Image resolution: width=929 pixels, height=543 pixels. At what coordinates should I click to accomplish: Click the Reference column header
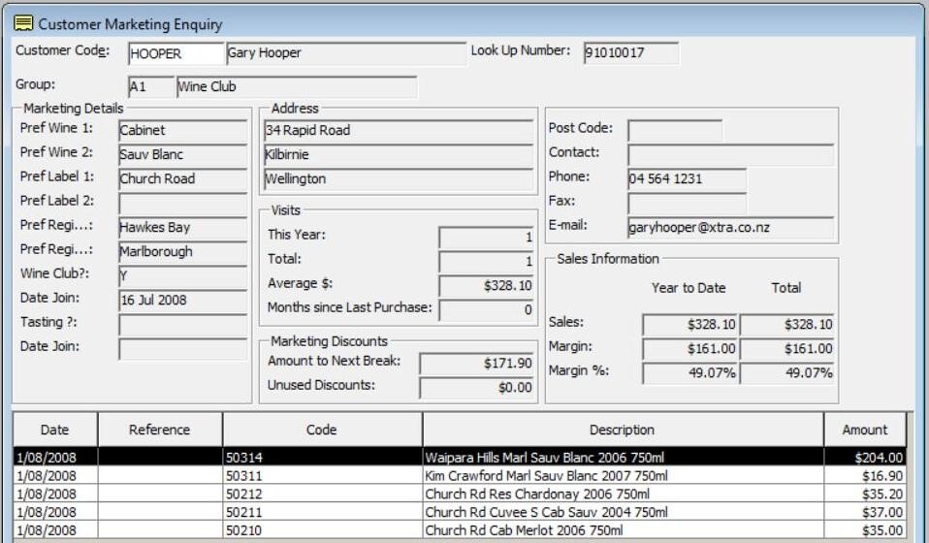coord(160,430)
